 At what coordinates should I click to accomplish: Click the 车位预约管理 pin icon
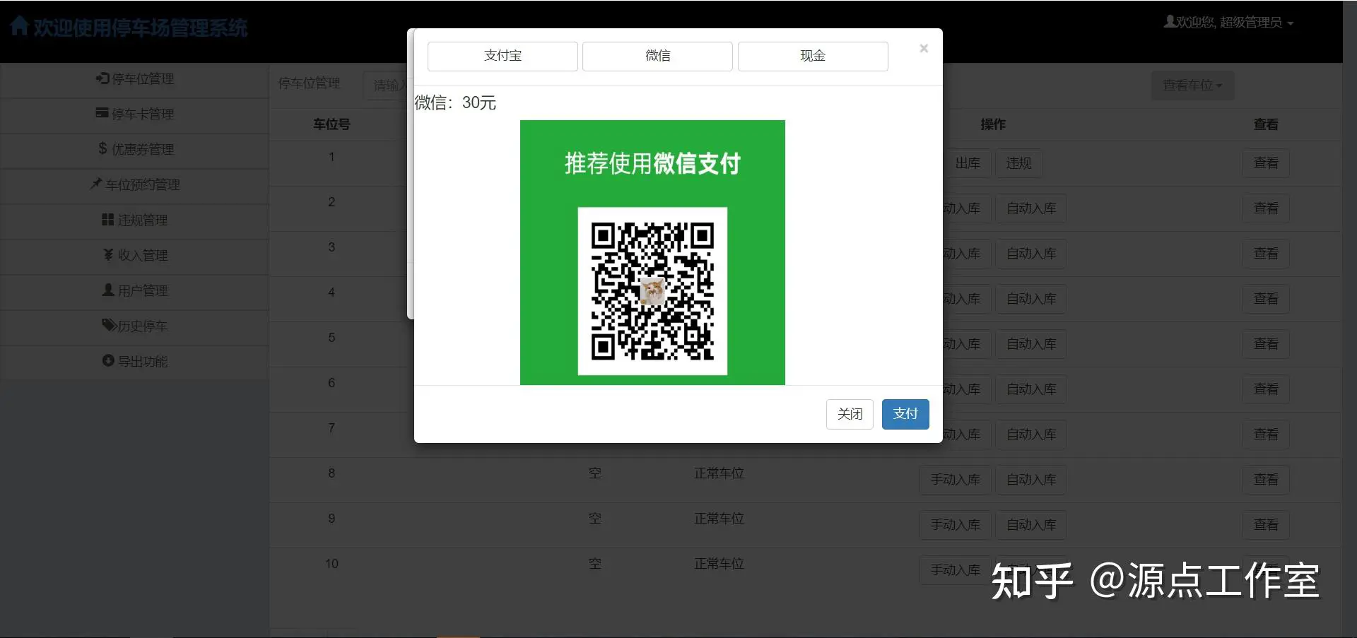96,184
